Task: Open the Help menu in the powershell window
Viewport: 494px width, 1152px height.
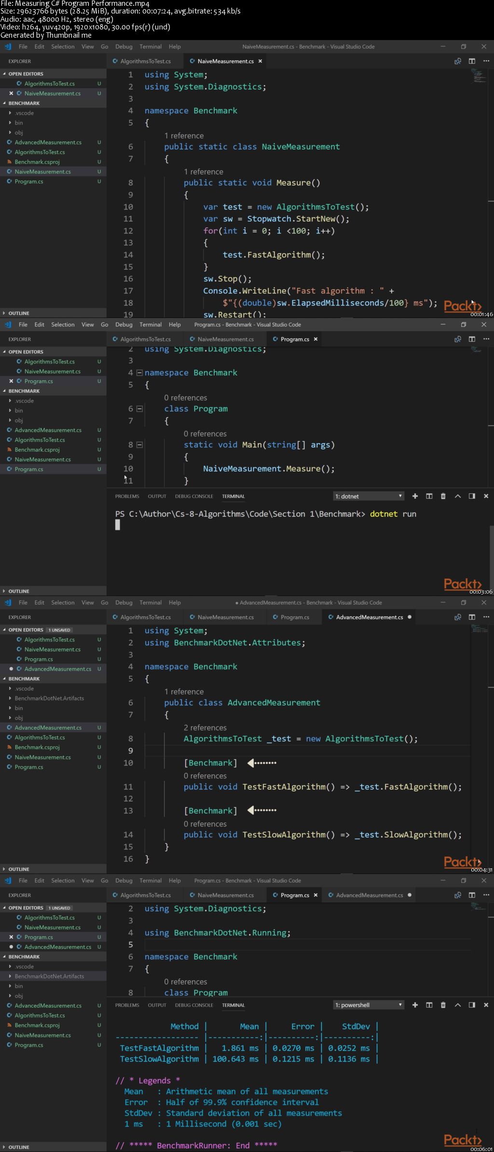Action: pyautogui.click(x=175, y=881)
